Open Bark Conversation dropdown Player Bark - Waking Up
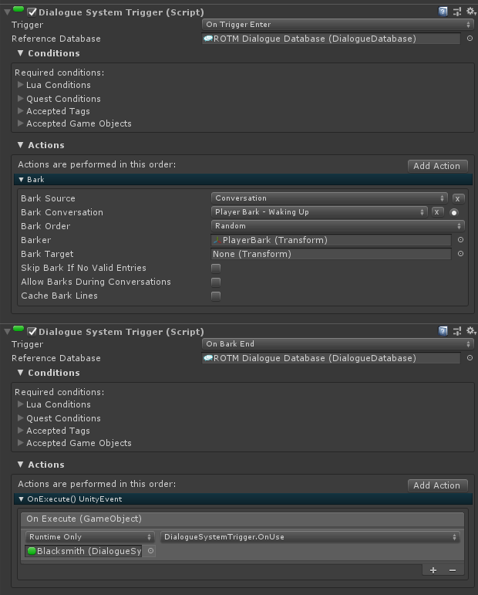The width and height of the screenshot is (478, 595). [319, 212]
